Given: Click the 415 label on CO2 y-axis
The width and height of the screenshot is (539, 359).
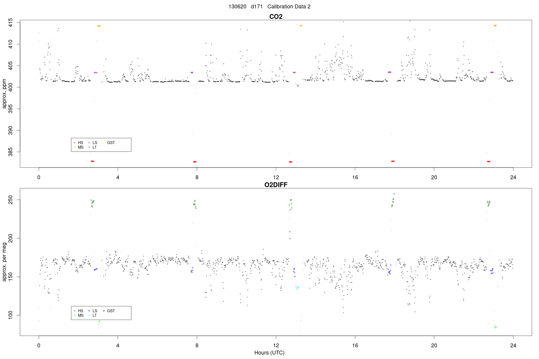Looking at the screenshot, I should coord(10,23).
